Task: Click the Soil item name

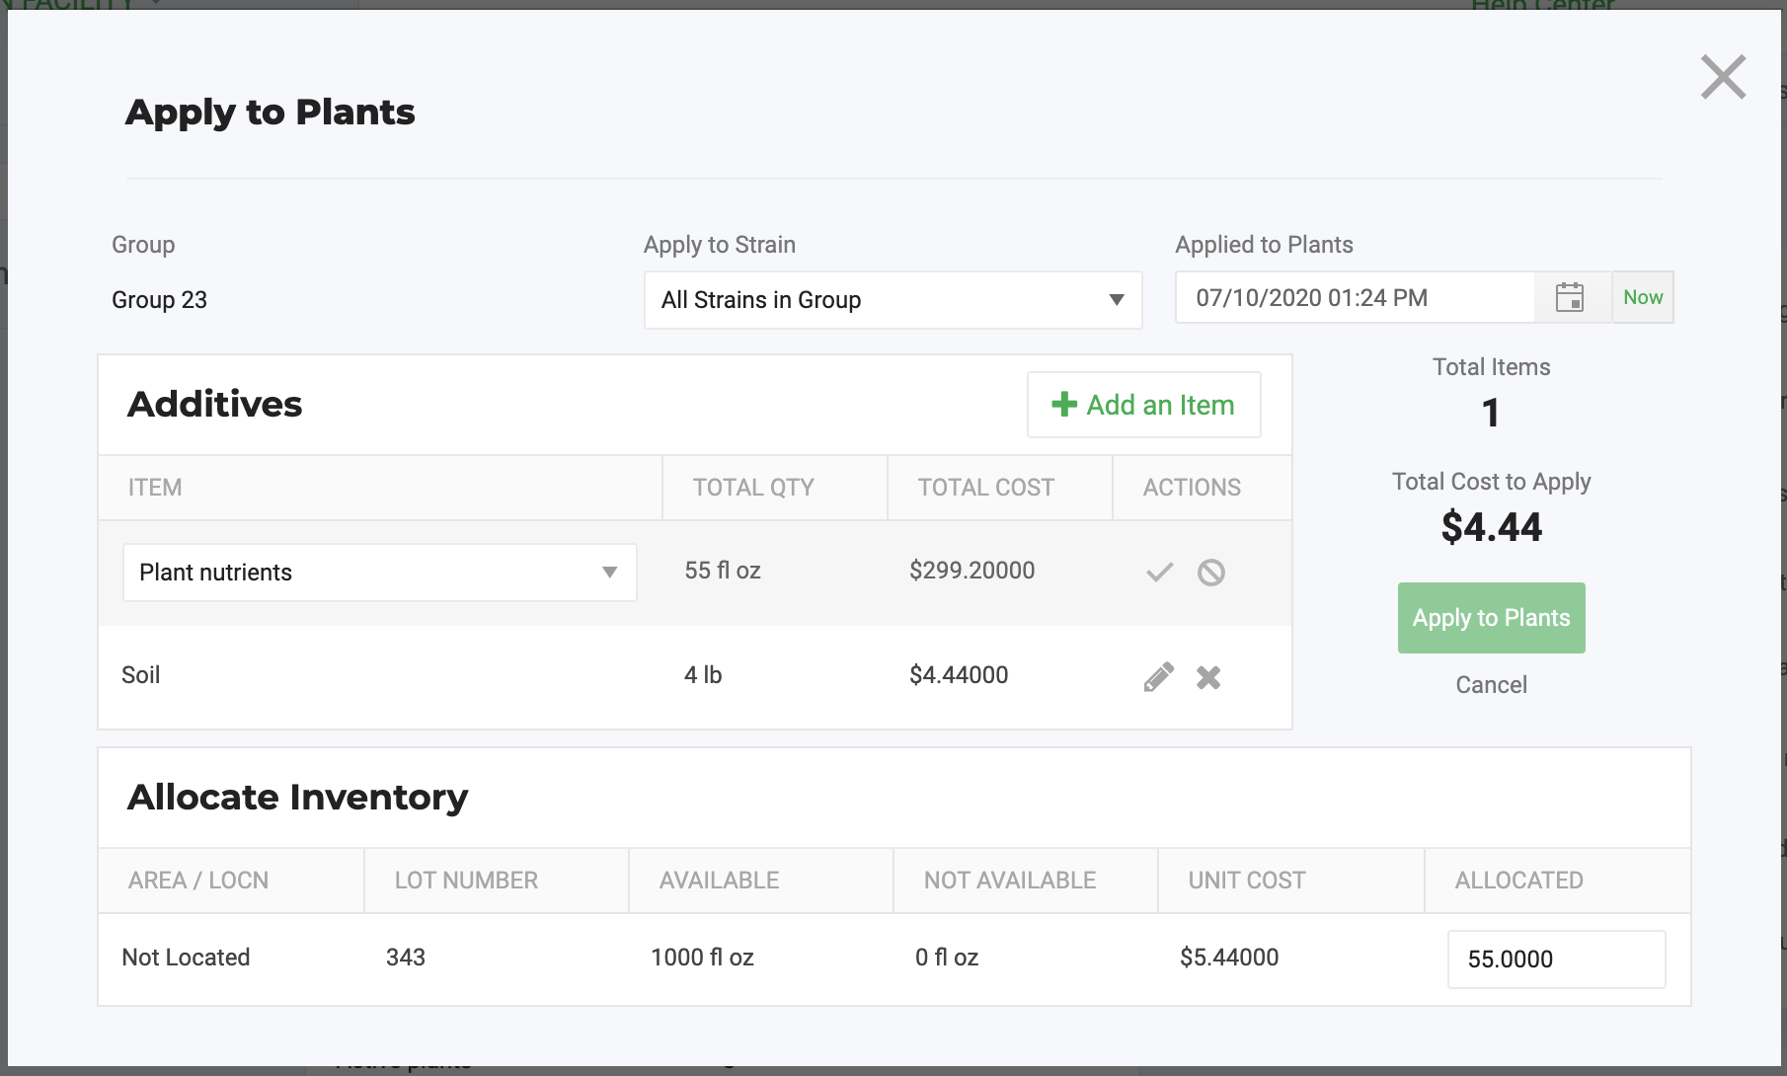Action: click(x=140, y=675)
